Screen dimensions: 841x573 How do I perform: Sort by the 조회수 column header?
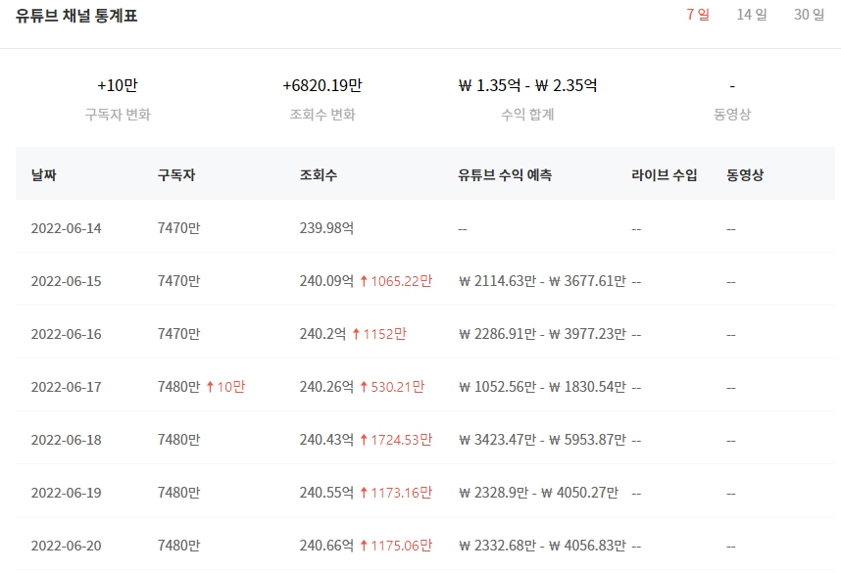(316, 173)
